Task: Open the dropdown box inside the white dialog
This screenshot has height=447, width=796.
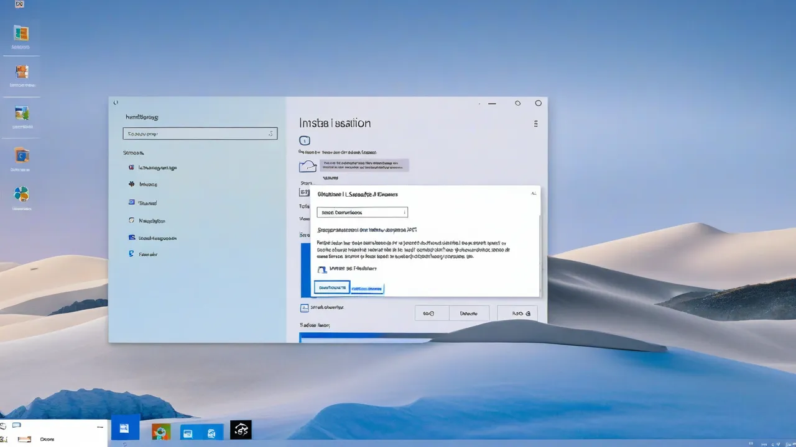Action: (x=362, y=212)
